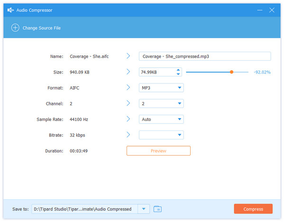Click the 44100 Hz sample rate value
Image resolution: width=284 pixels, height=222 pixels.
(x=79, y=120)
